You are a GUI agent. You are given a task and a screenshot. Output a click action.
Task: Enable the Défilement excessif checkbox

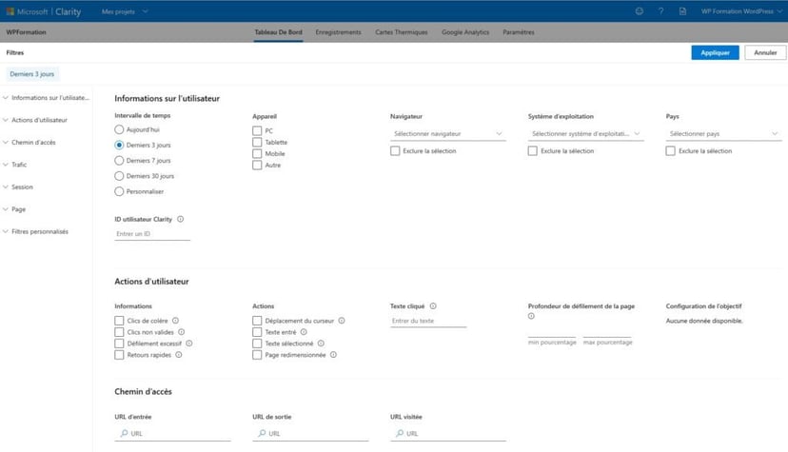[x=119, y=344]
